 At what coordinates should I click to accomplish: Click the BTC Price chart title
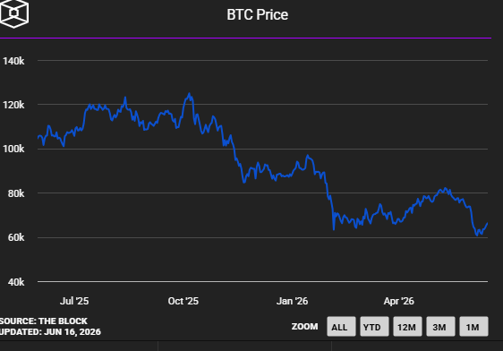(257, 14)
